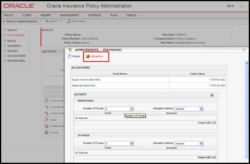Open the CLIENT menu
Image resolution: width=250 pixels, height=164 pixels.
pyautogui.click(x=27, y=15)
